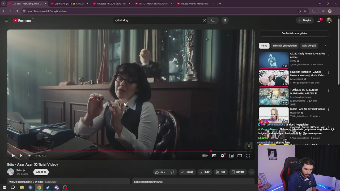Open the YouTube hamburger guide menu
Screen dimensions: 340x191
6,20
